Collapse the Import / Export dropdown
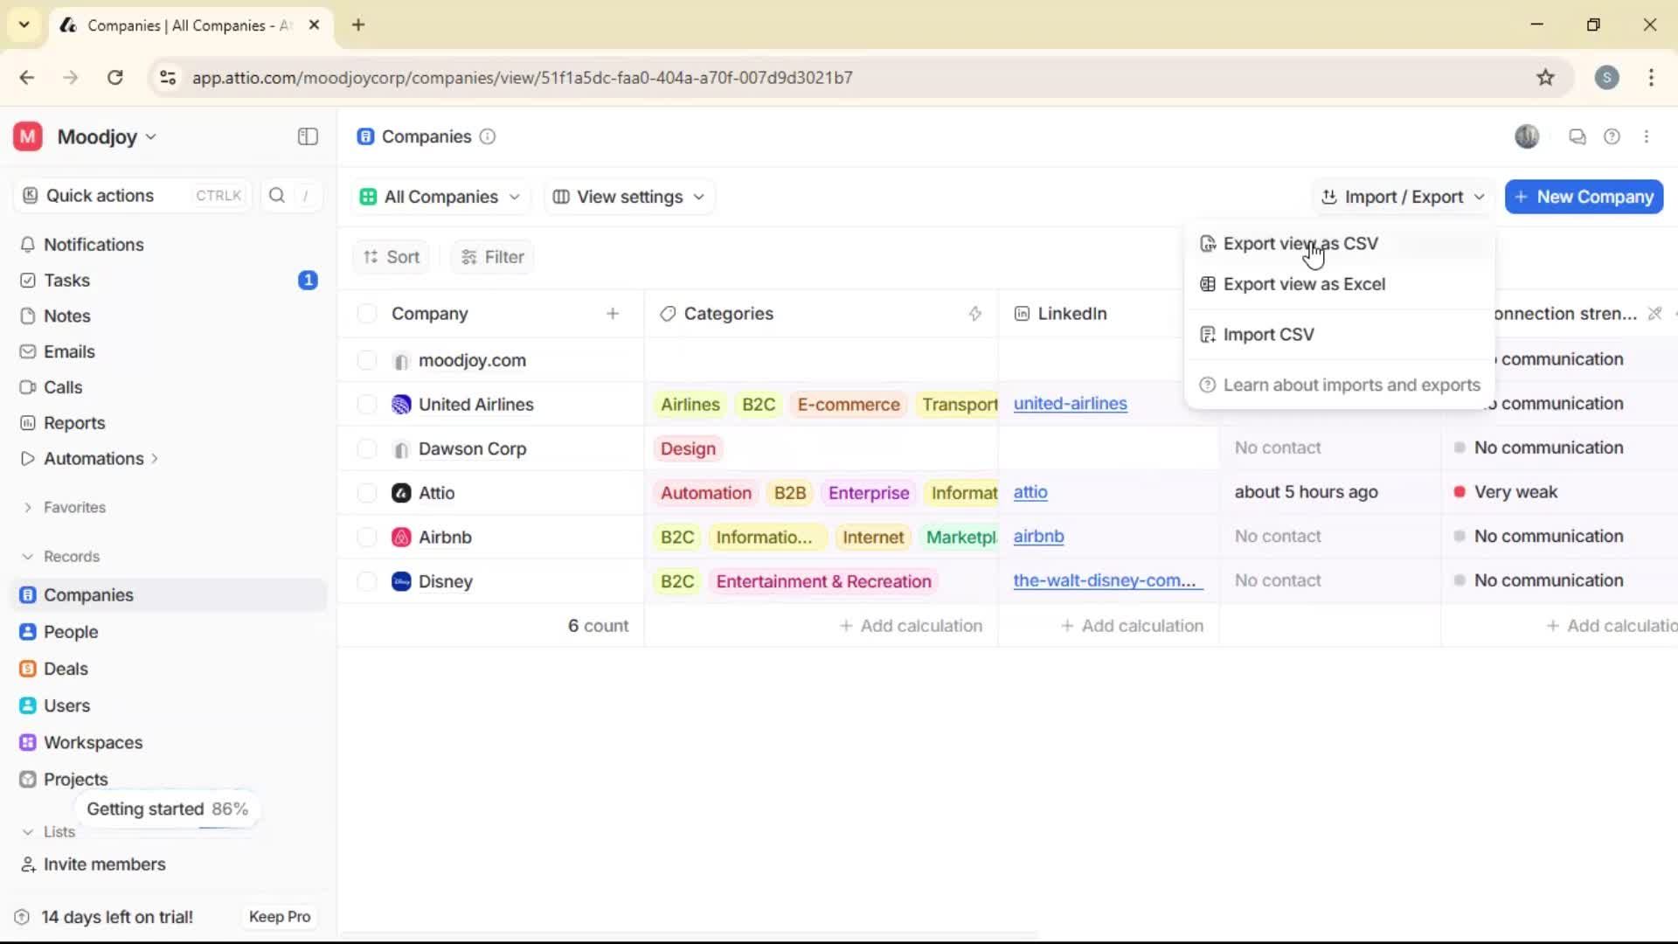The width and height of the screenshot is (1678, 944). (x=1403, y=197)
